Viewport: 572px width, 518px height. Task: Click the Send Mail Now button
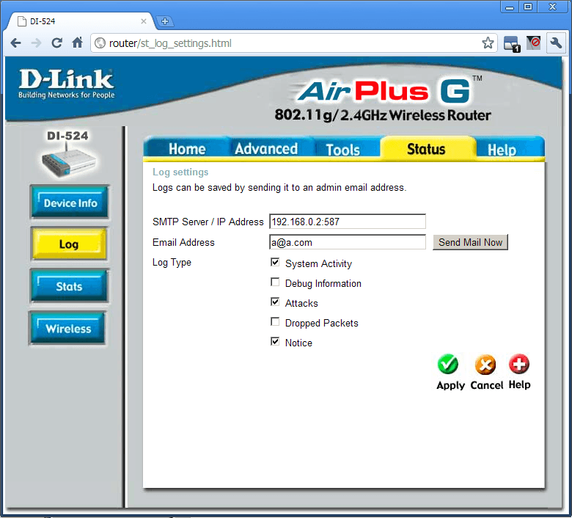coord(470,242)
